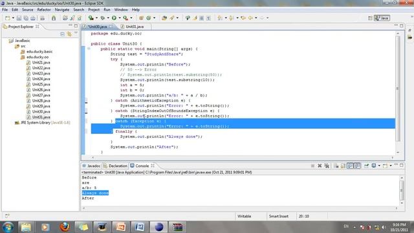Image resolution: width=414 pixels, height=233 pixels.
Task: Click the New Java Package icon
Action: (141, 18)
